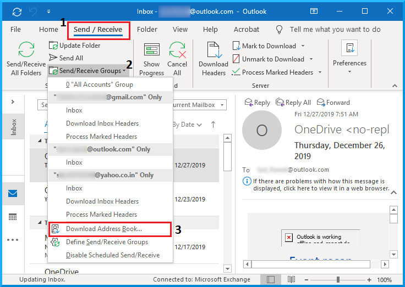
Task: Choose Download Address Book...
Action: pyautogui.click(x=110, y=229)
